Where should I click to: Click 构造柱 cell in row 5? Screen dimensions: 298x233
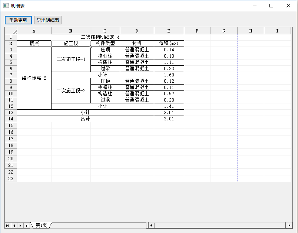coord(105,62)
